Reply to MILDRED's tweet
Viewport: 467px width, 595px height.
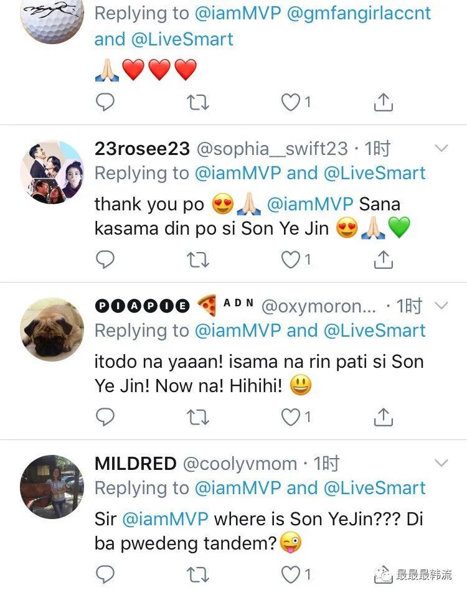(105, 574)
